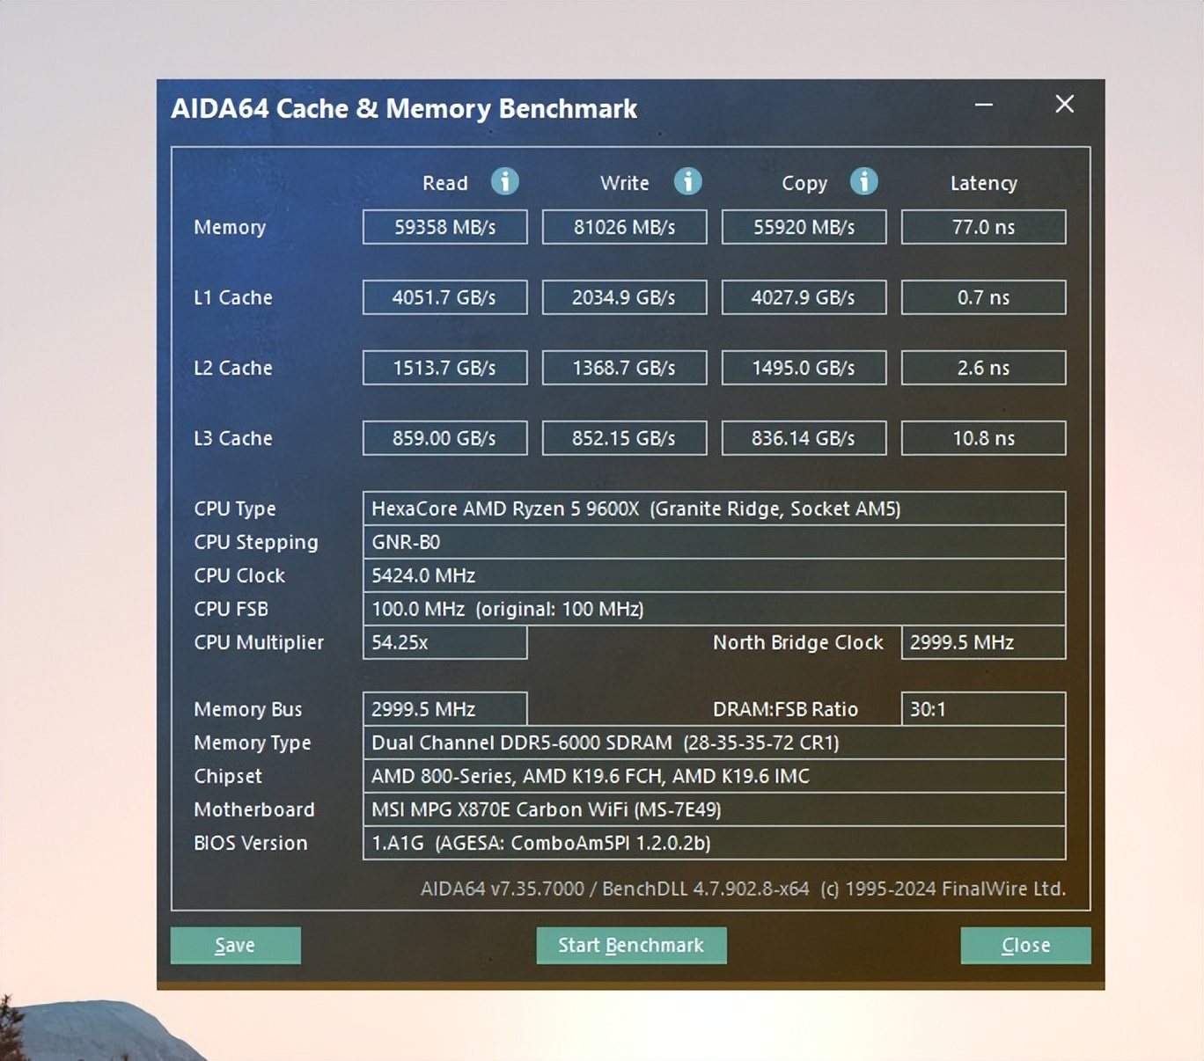Click CPU Clock field 5424.0 MHz
1204x1061 pixels.
click(715, 575)
